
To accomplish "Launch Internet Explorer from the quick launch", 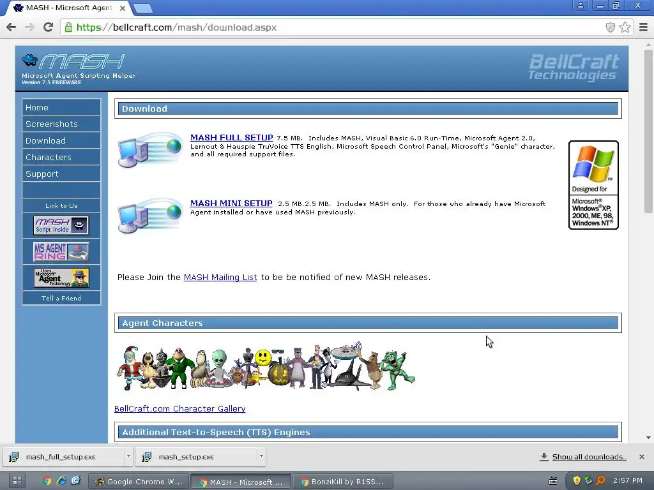I will pyautogui.click(x=61, y=481).
